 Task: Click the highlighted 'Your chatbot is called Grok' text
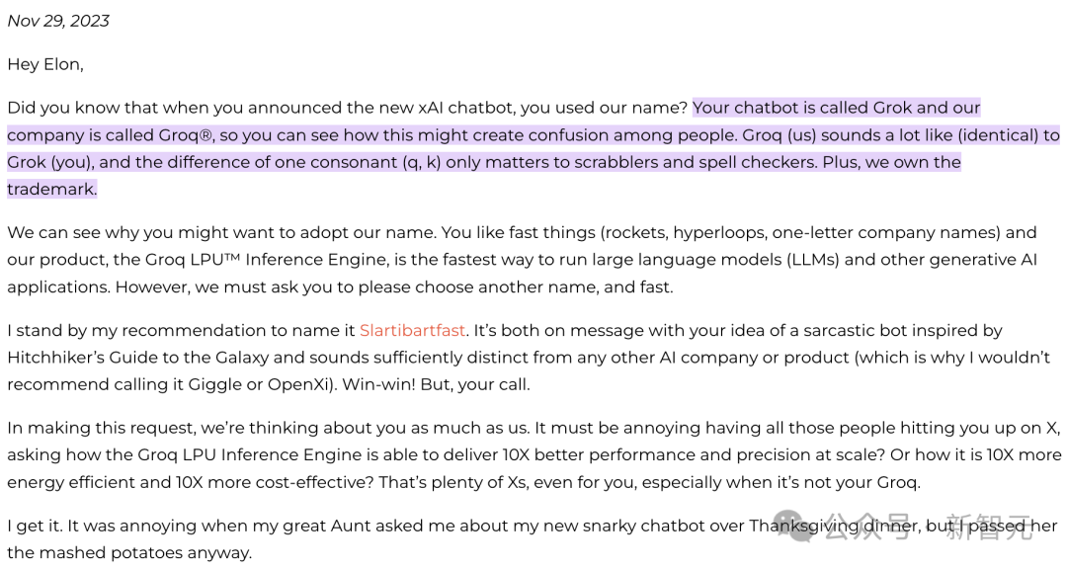(802, 108)
